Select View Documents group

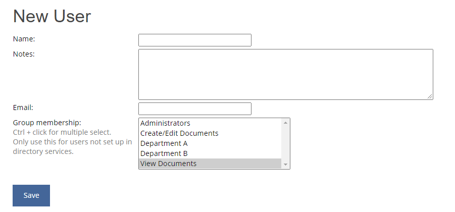click(x=210, y=164)
